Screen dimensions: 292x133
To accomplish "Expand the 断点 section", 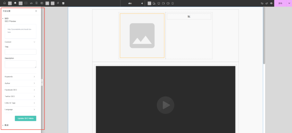I will [x=6, y=125].
